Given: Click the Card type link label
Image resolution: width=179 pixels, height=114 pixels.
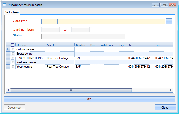Looking at the screenshot, I should 20,21.
